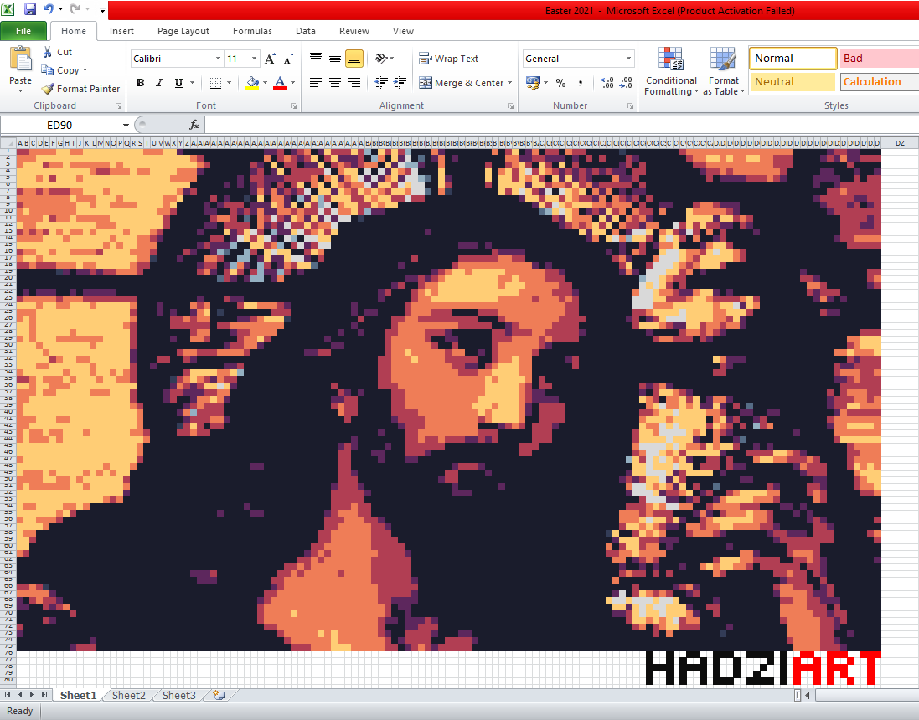919x720 pixels.
Task: Click the Save icon in Quick Access toolbar
Action: pyautogui.click(x=30, y=10)
